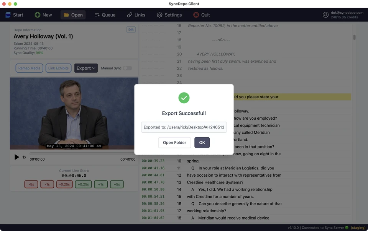368x231 pixels.
Task: Click the green success checkmark icon
Action: coord(184,98)
